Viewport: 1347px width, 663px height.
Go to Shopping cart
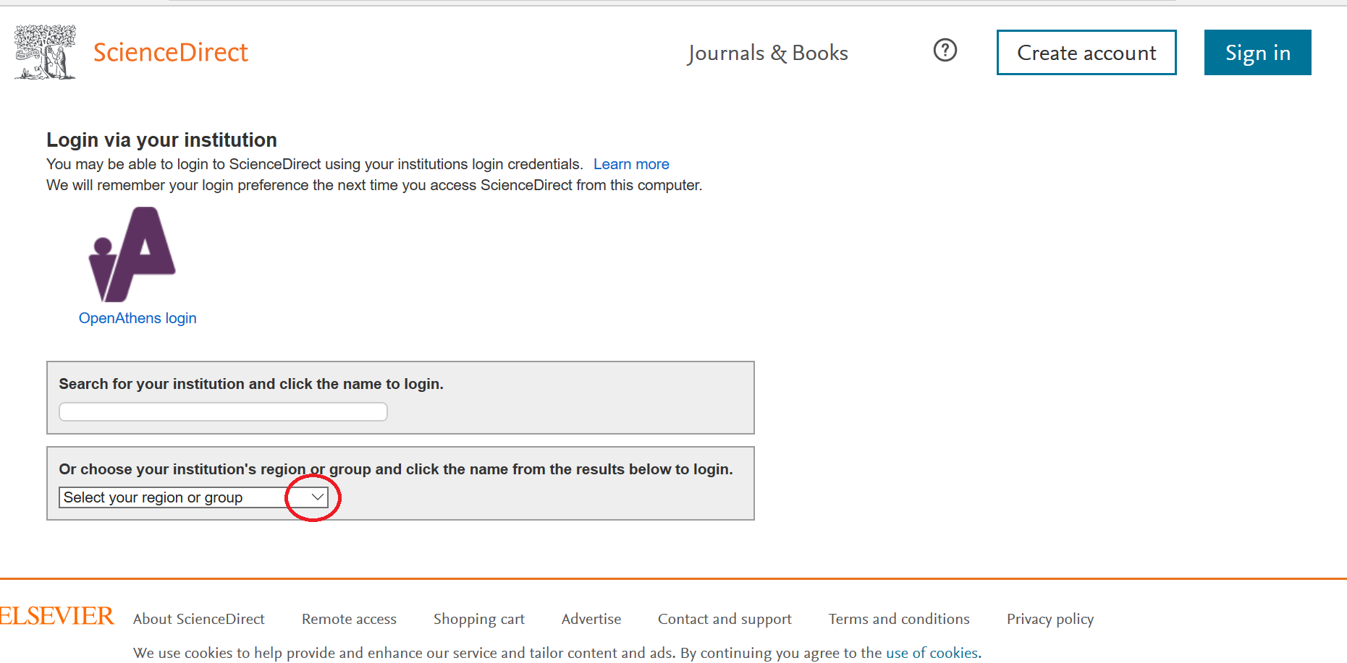tap(479, 619)
